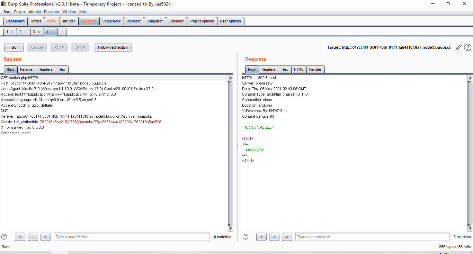Switch to Proxy tab
Viewport: 473px width, 254px height.
(52, 21)
